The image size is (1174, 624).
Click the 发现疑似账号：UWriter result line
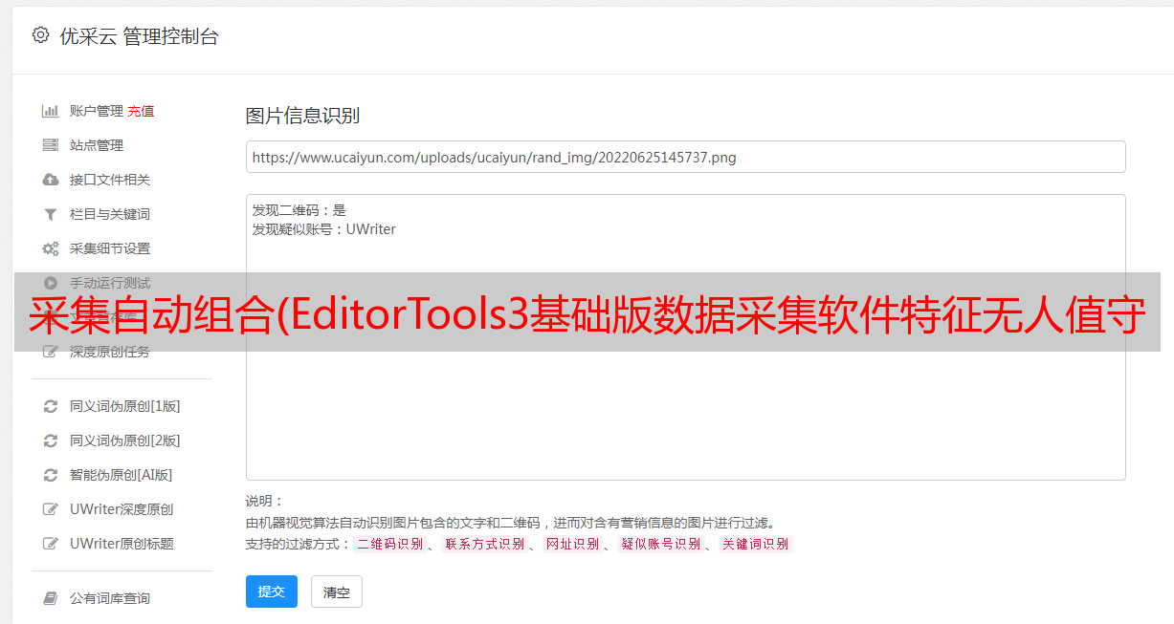[324, 229]
